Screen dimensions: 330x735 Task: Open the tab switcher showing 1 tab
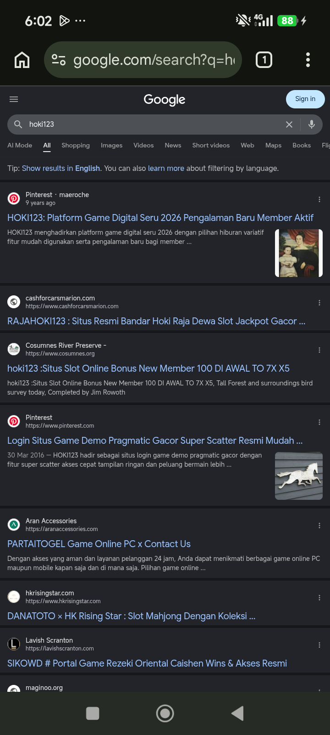tap(264, 60)
